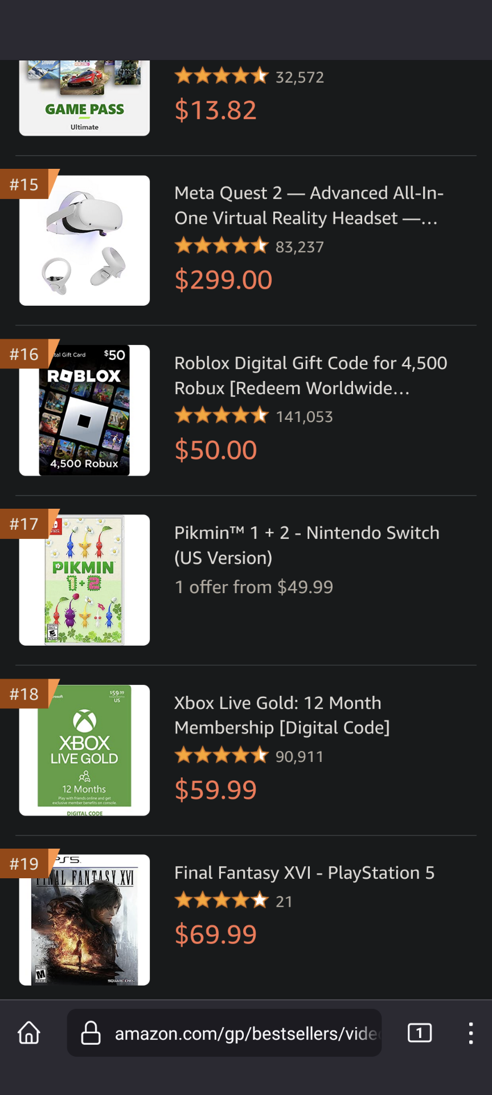
Task: Open the Roblox Digital Gift Code title
Action: pyautogui.click(x=310, y=375)
